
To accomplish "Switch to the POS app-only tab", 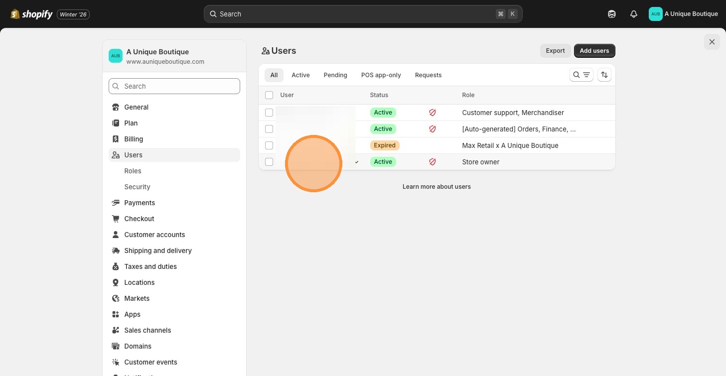I will (x=381, y=75).
